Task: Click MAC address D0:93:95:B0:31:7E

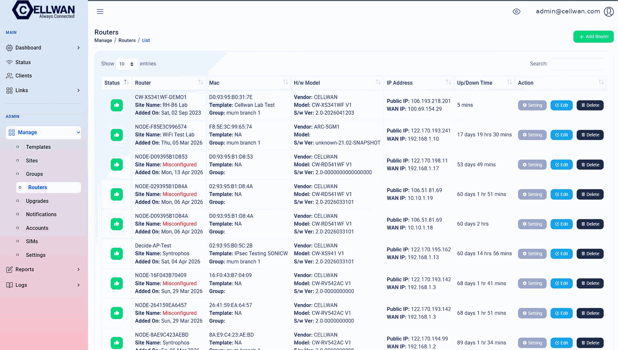Action: point(231,97)
